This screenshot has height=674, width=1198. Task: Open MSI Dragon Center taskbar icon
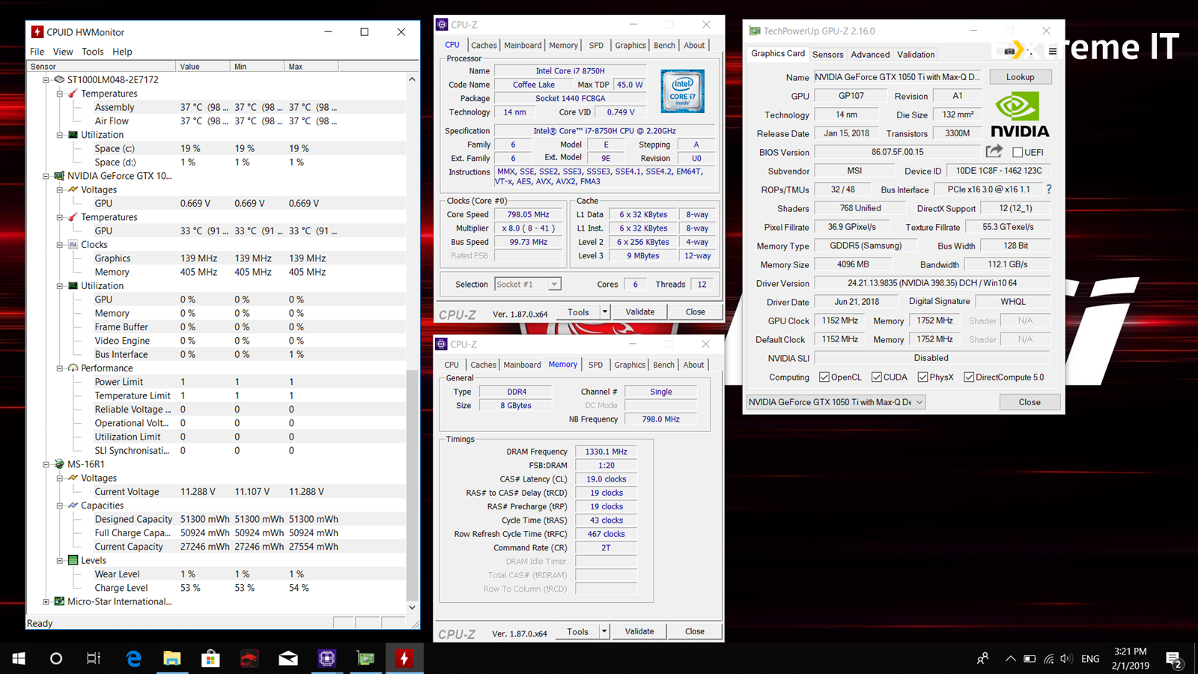coord(249,658)
